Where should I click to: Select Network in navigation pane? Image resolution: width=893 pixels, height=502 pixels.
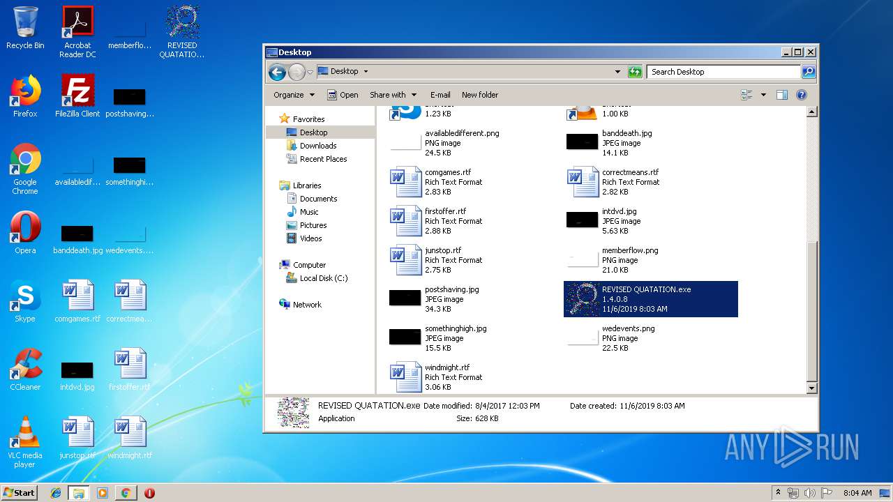click(307, 305)
